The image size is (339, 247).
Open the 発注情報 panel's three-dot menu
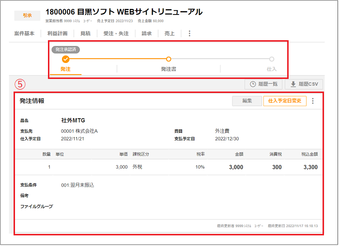[312, 101]
